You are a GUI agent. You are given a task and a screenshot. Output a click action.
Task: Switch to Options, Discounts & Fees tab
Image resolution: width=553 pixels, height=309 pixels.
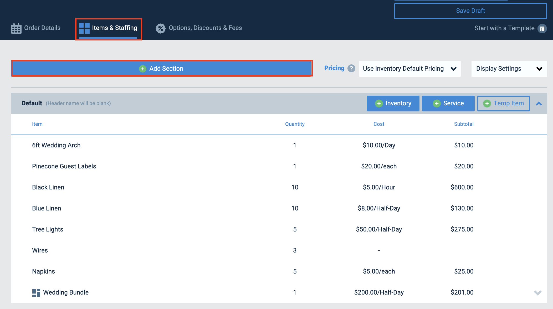(x=199, y=28)
